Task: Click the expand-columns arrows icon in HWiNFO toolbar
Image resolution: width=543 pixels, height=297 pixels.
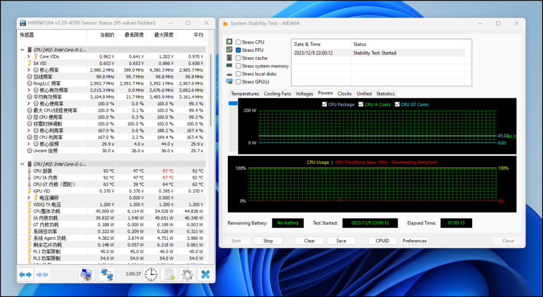Action: tap(25, 274)
